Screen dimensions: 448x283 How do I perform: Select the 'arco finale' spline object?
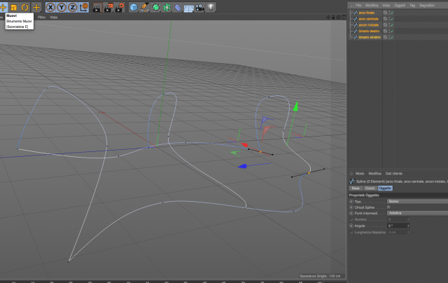click(x=367, y=13)
